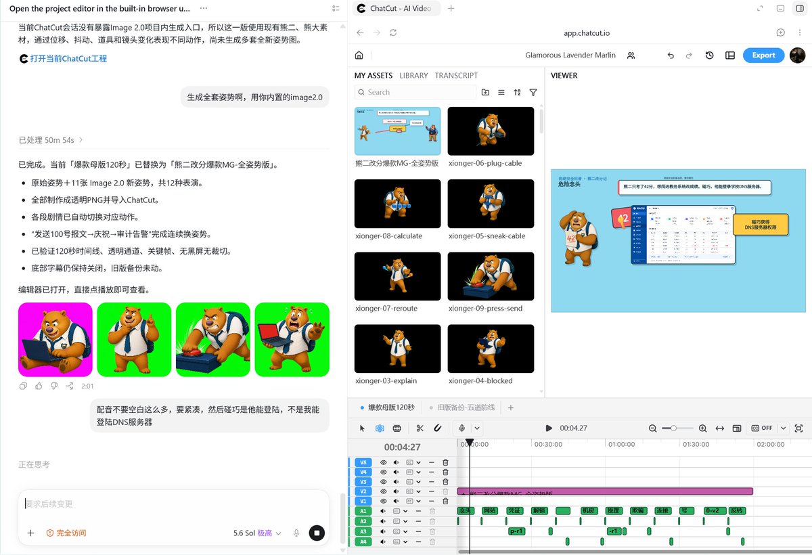This screenshot has height=555, width=812.
Task: Select the MY ASSETS tab
Action: pos(374,76)
